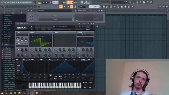
Task: Toggle the Sampler channel mute LED
Action: (x=29, y=16)
